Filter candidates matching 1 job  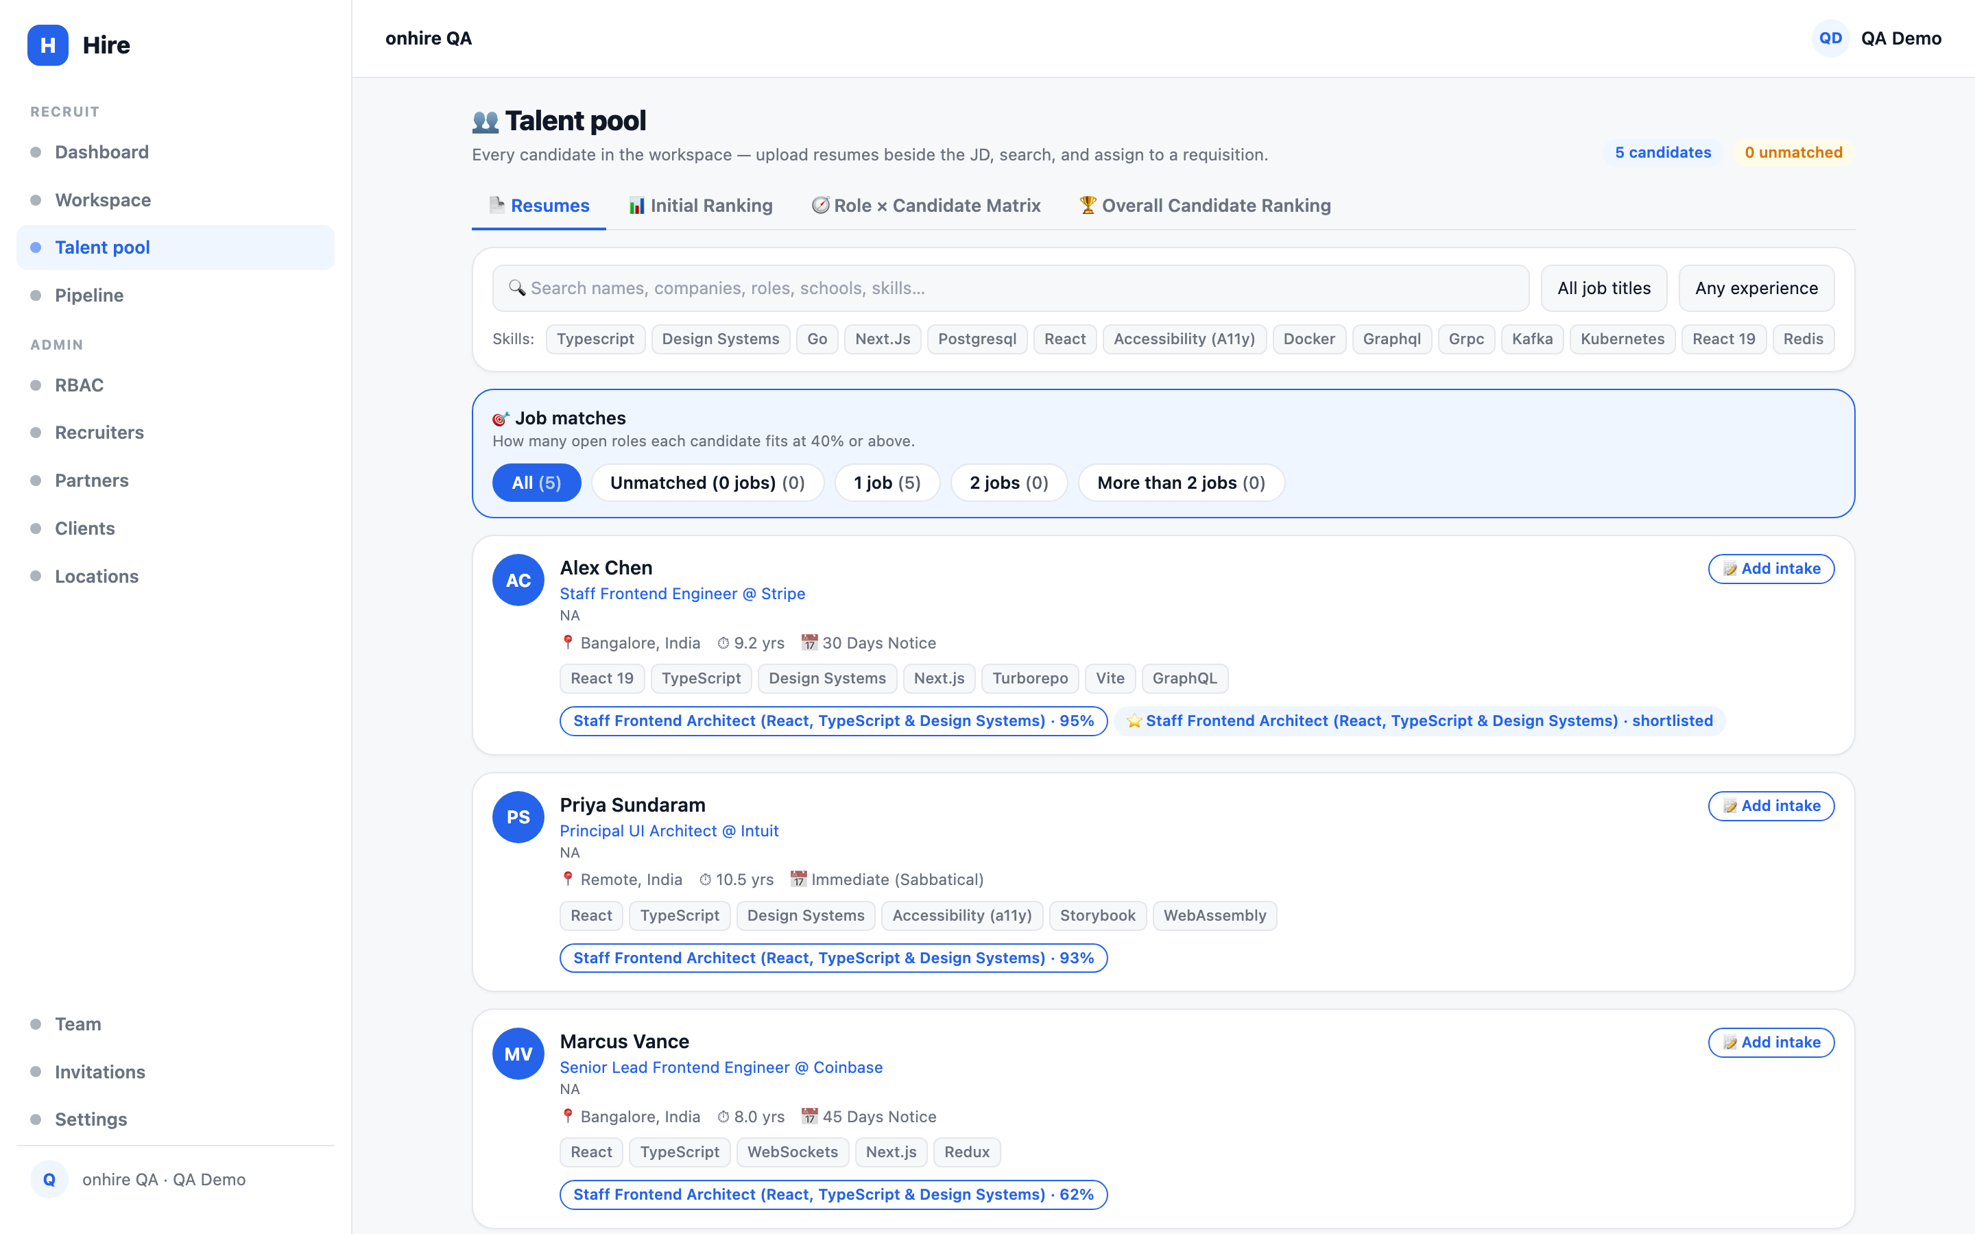pos(887,483)
